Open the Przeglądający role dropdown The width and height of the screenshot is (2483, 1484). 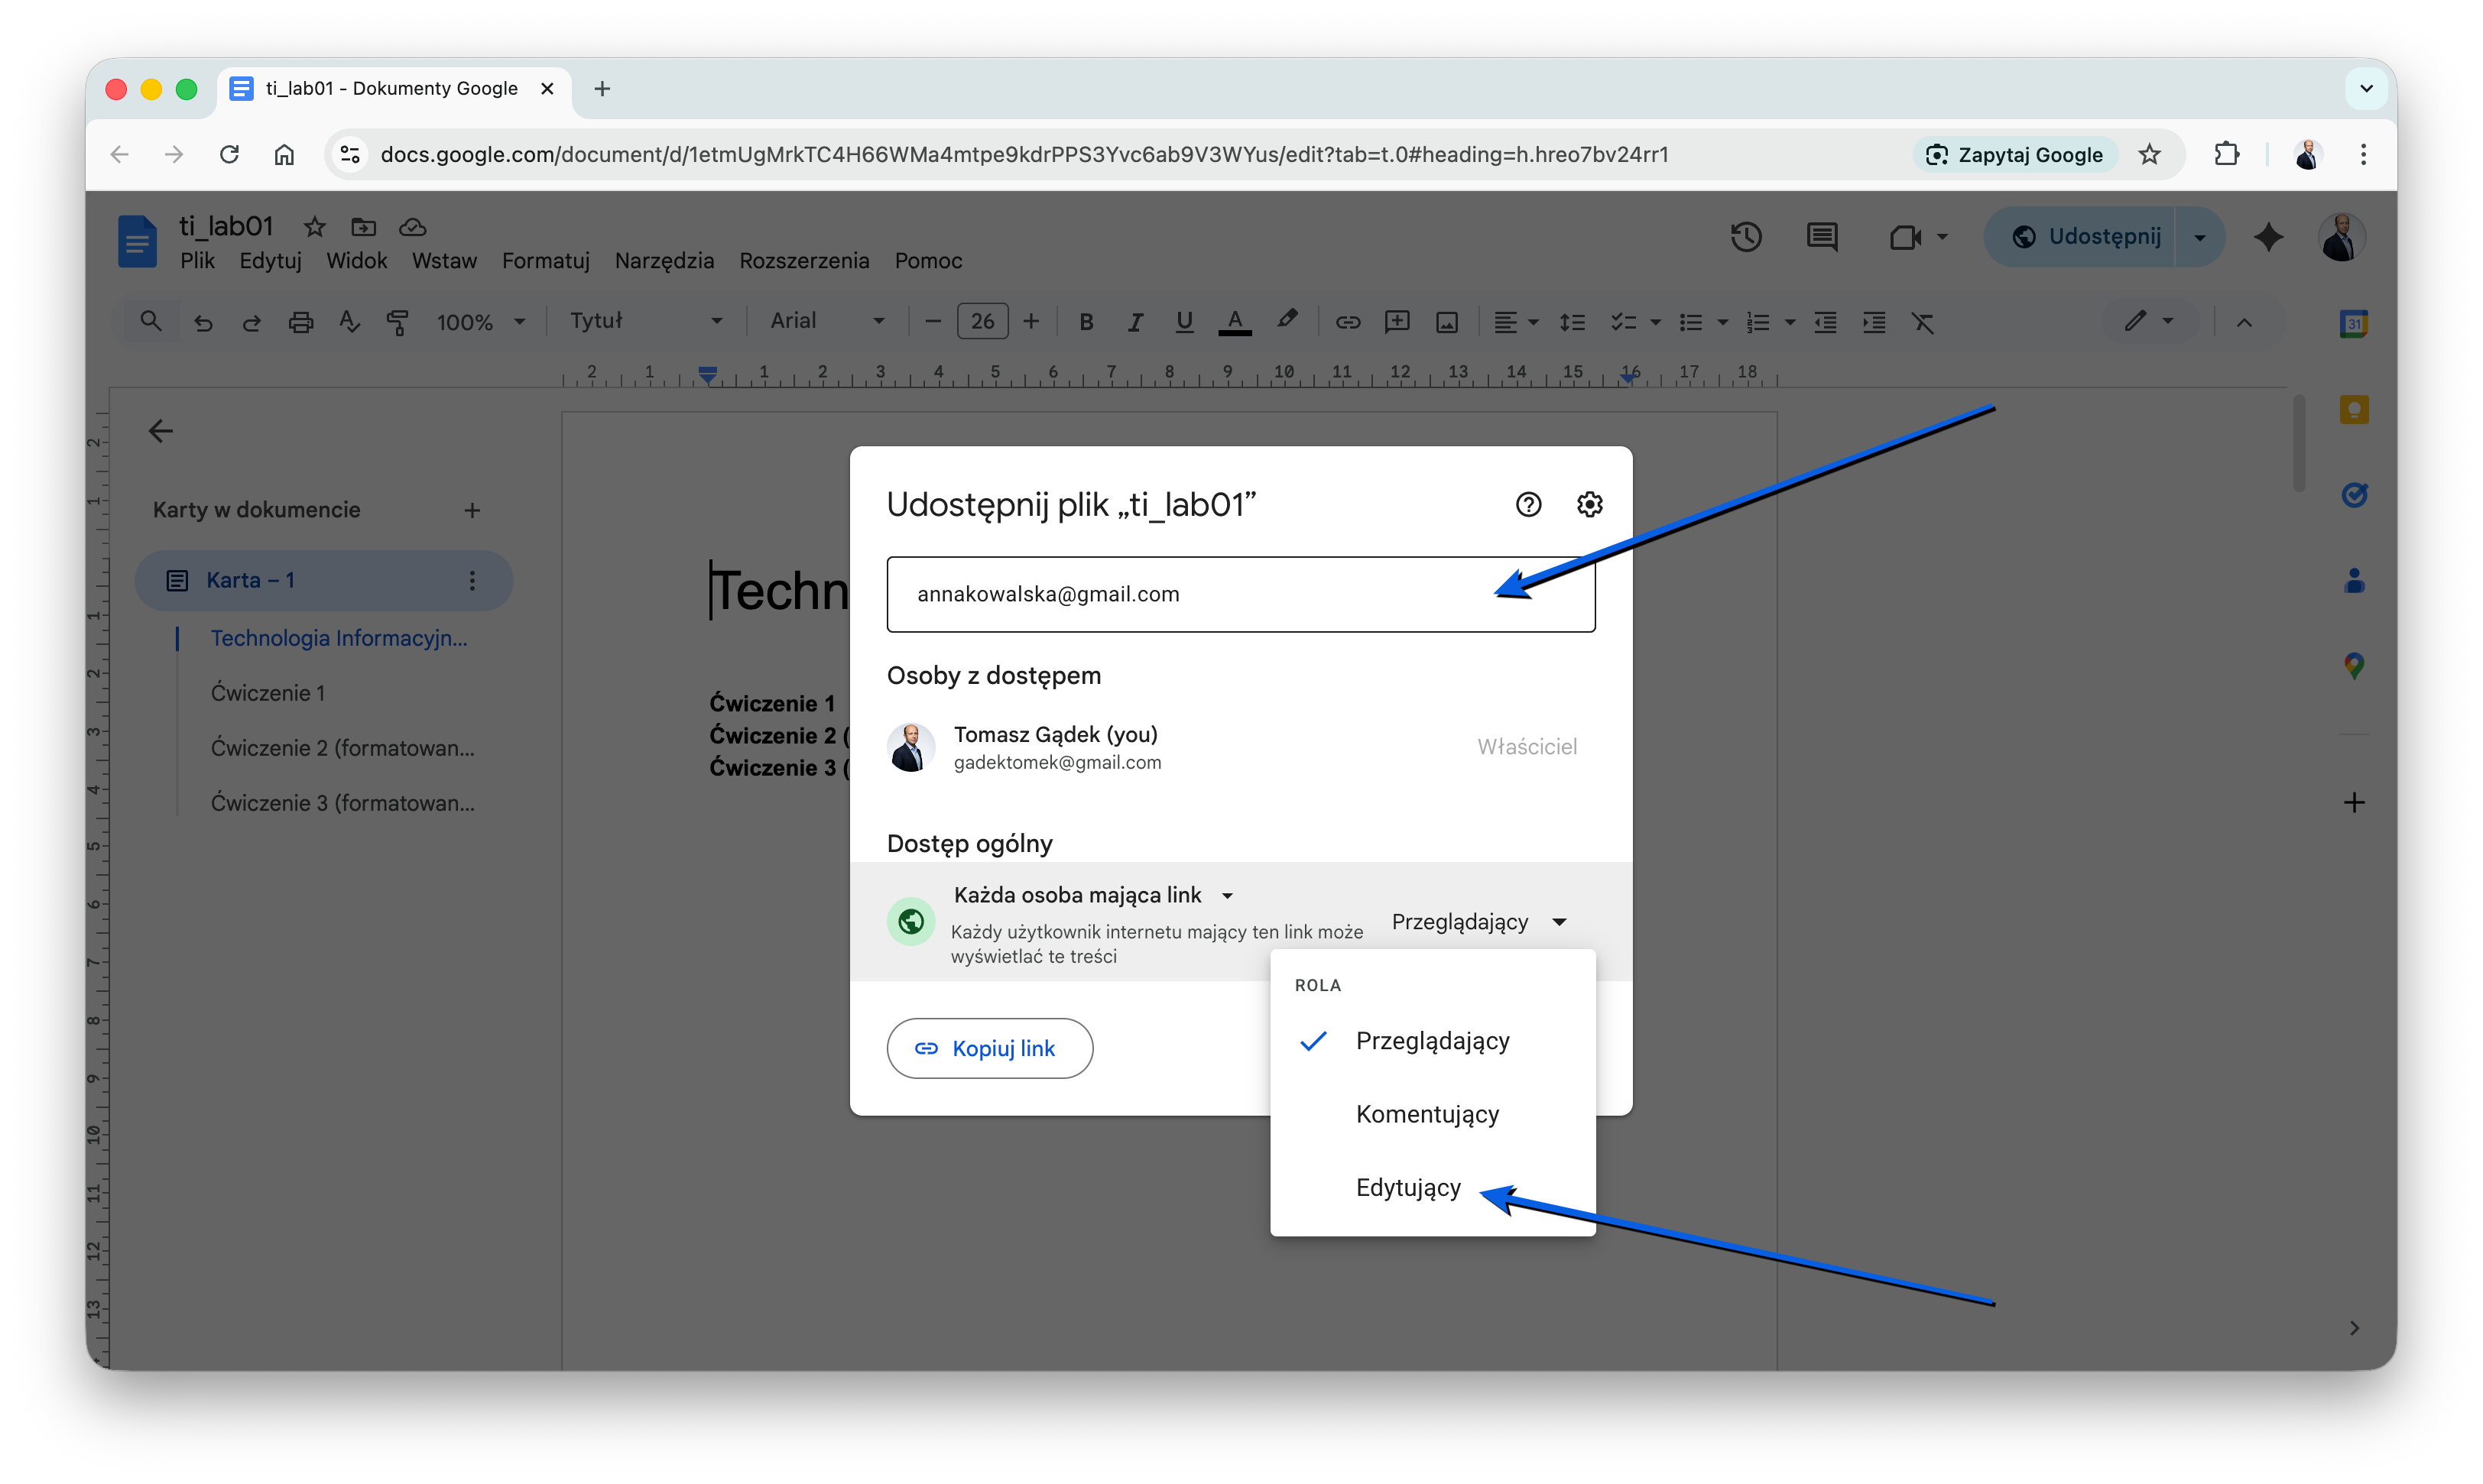pyautogui.click(x=1478, y=921)
